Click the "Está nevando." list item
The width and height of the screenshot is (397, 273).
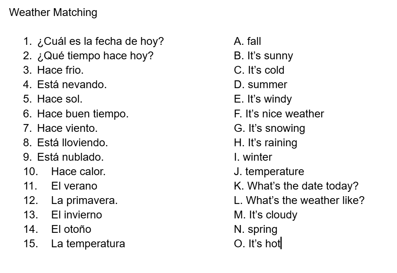tap(72, 85)
